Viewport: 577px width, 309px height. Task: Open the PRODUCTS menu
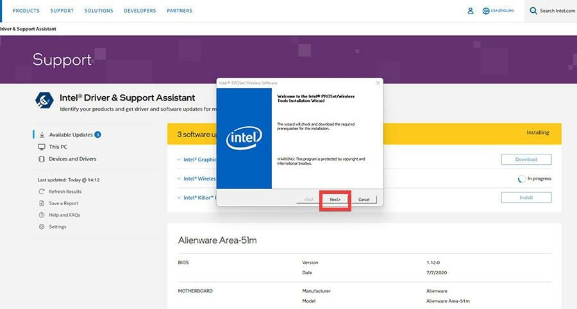tap(26, 11)
